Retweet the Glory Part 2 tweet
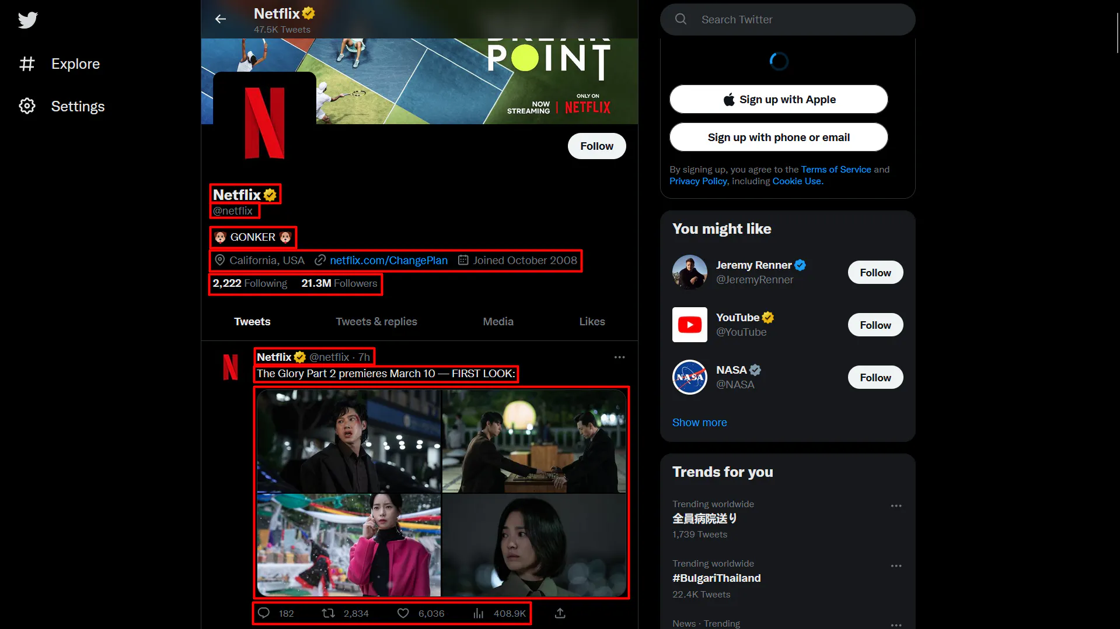 point(329,613)
